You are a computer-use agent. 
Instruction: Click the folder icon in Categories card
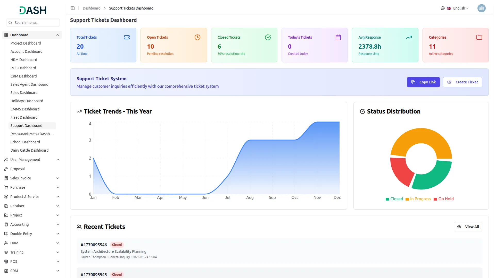479,37
